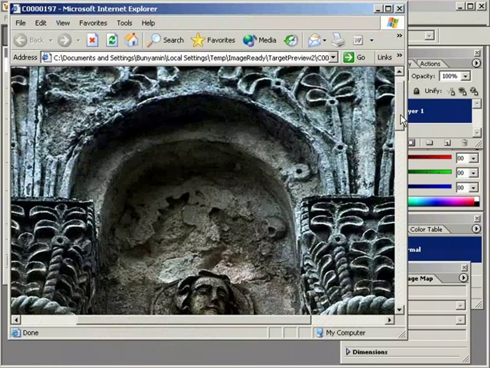Toggle the Unify layer style button
The height and width of the screenshot is (368, 490).
(474, 91)
